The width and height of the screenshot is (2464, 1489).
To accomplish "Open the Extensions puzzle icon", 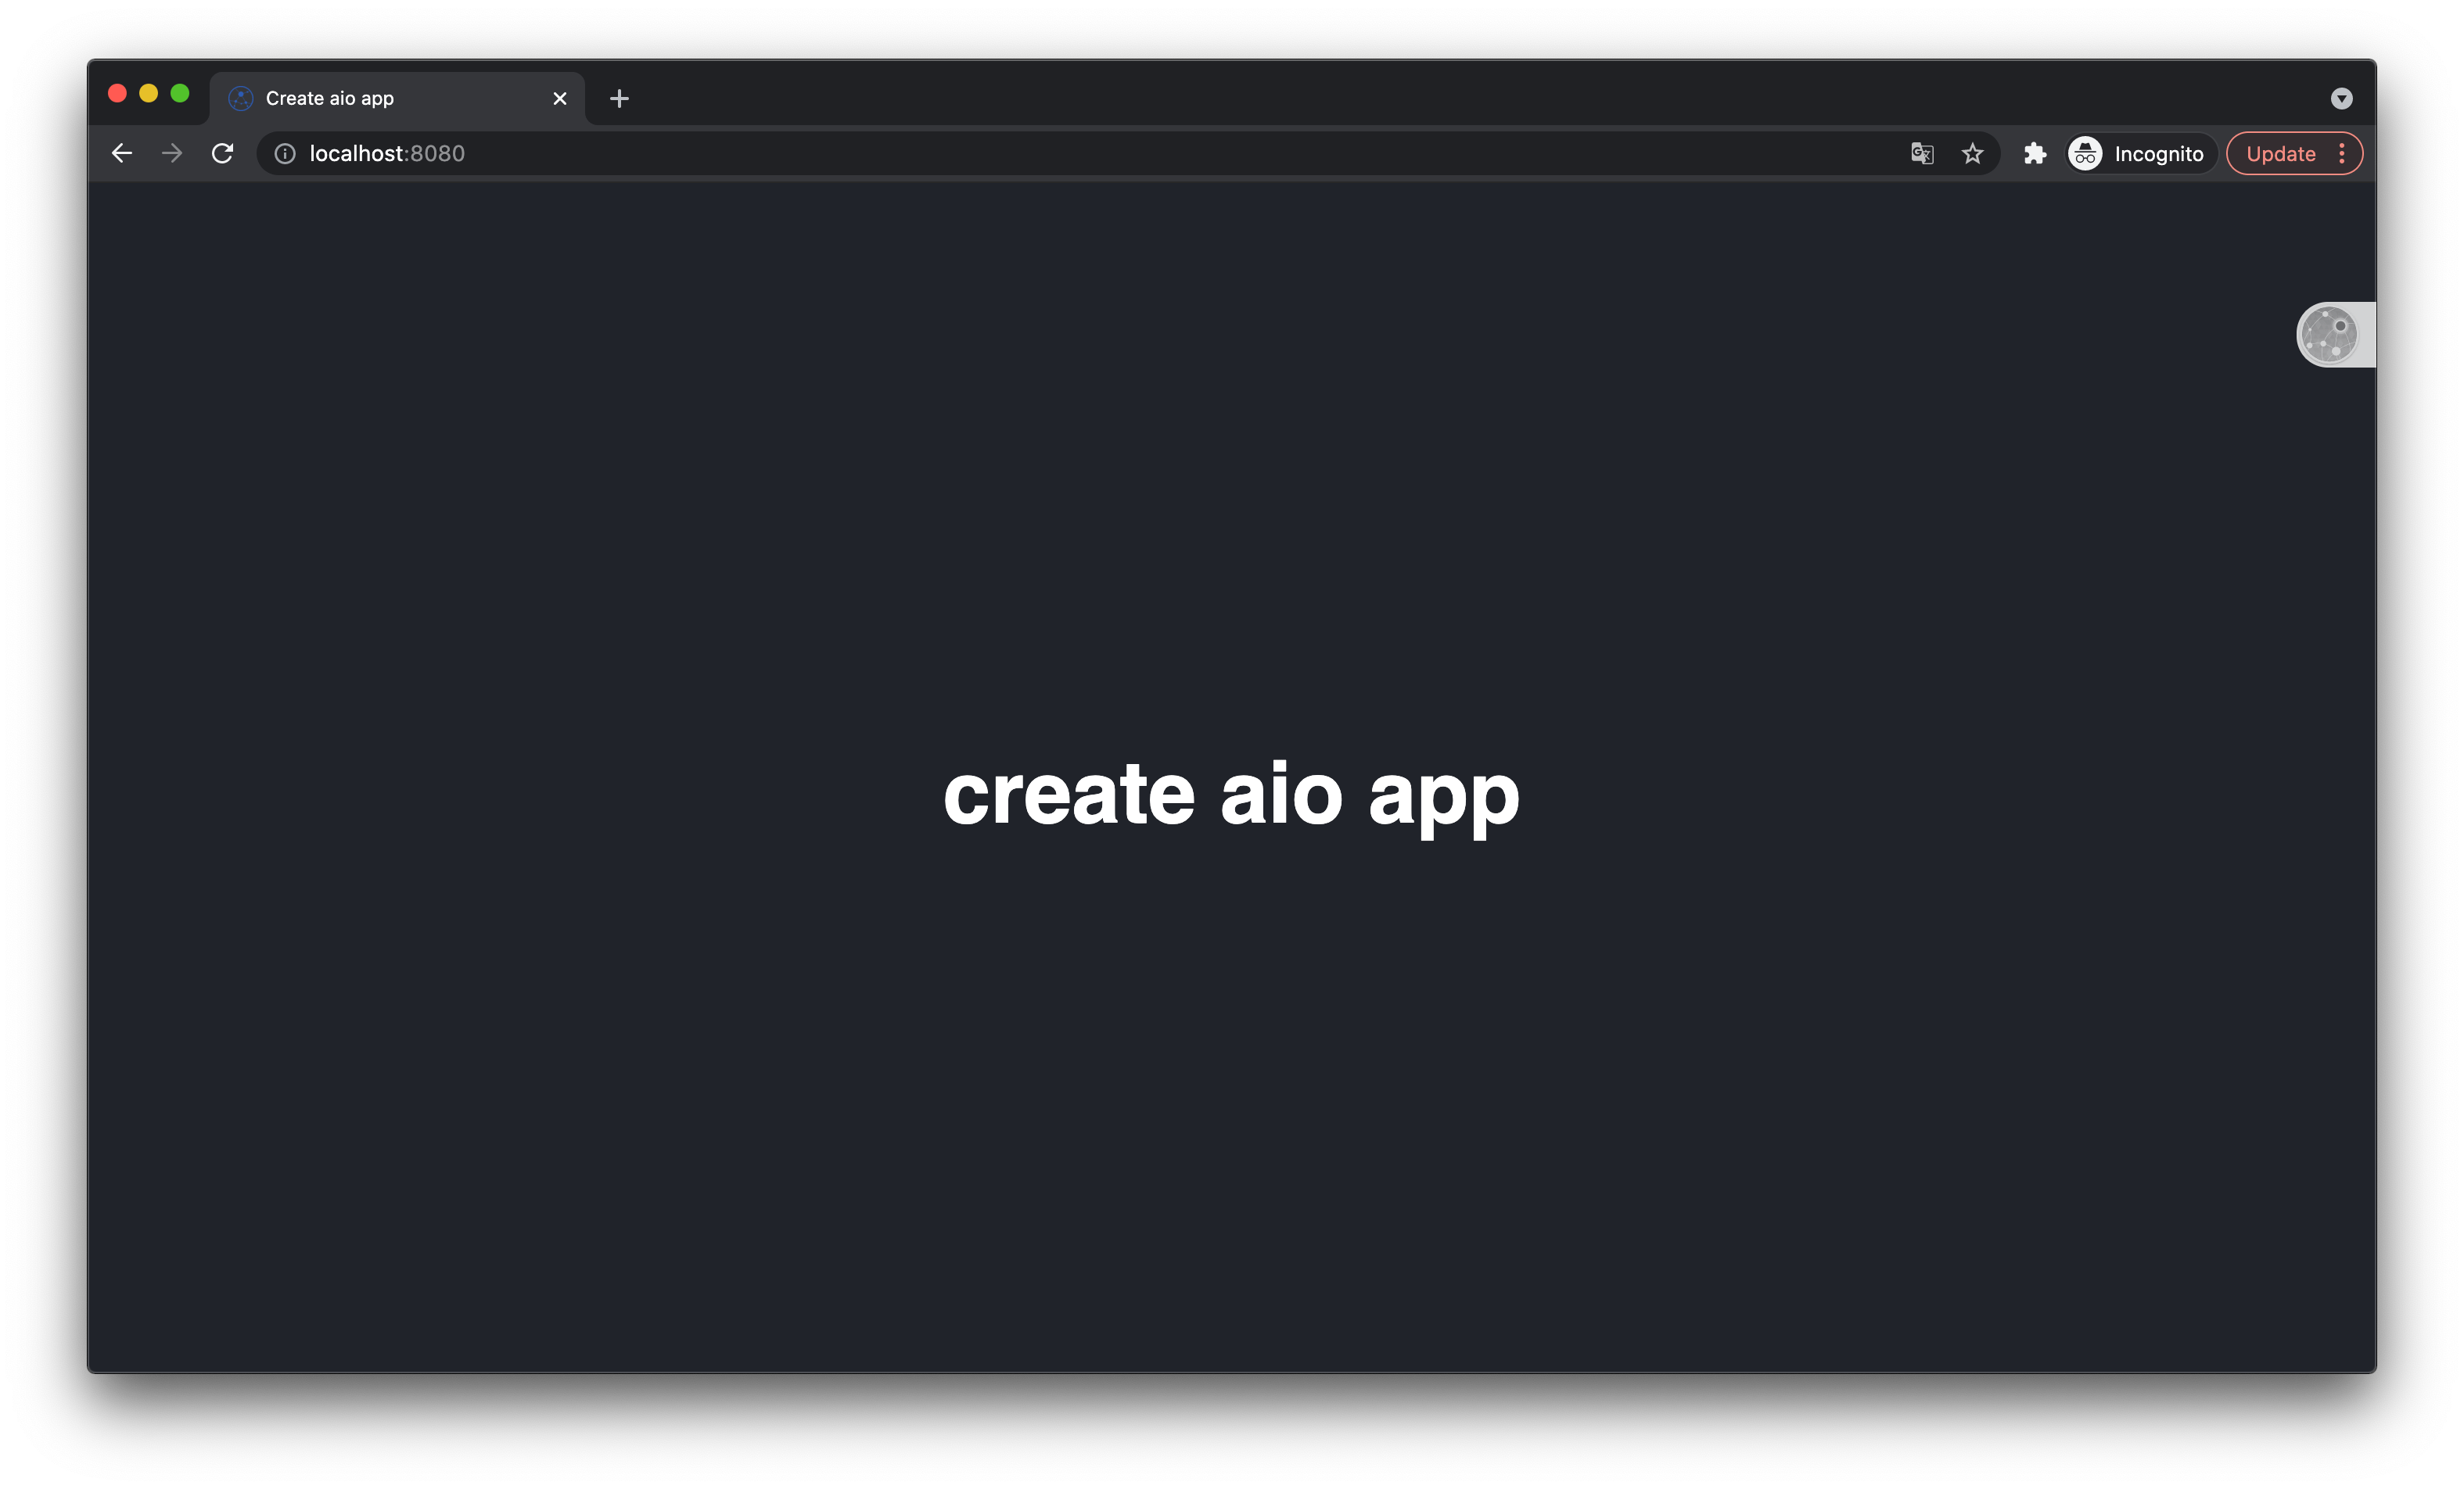I will point(2034,153).
